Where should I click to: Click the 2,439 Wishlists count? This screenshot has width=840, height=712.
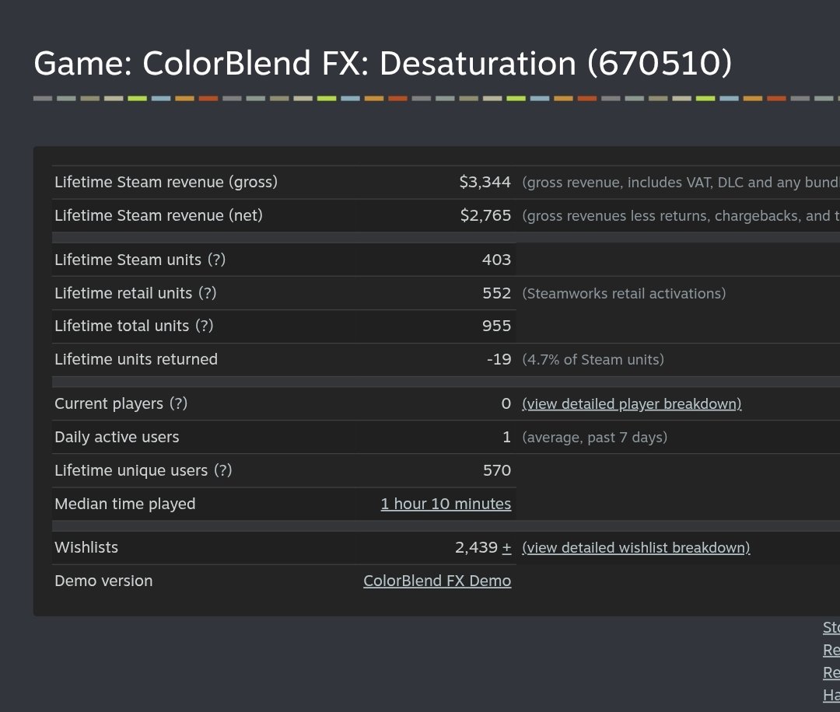tap(476, 548)
